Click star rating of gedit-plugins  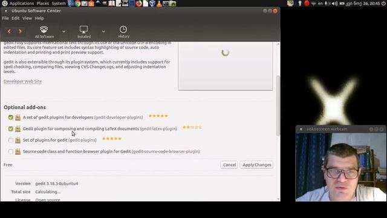(x=112, y=139)
